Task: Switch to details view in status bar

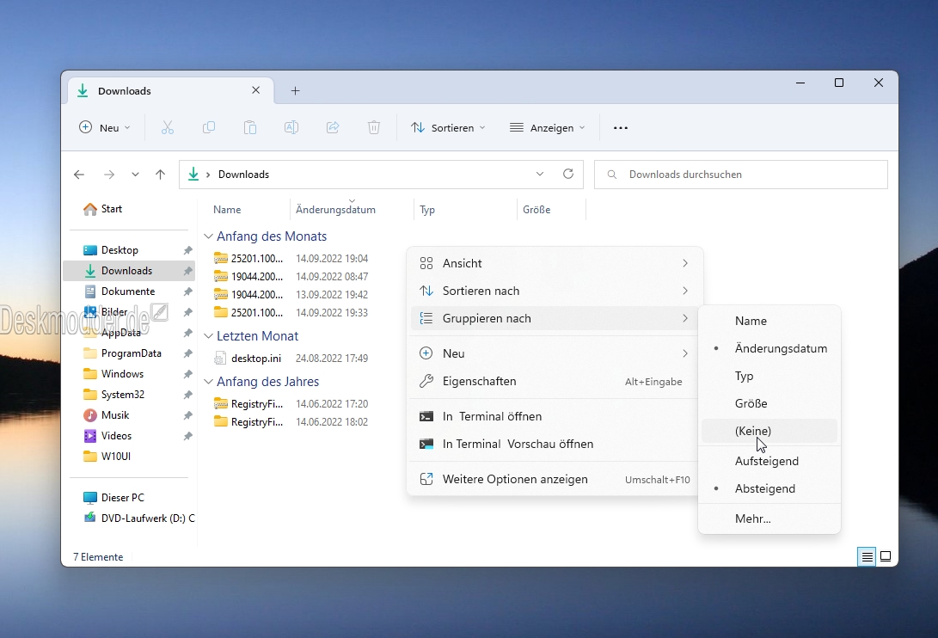Action: pos(867,556)
